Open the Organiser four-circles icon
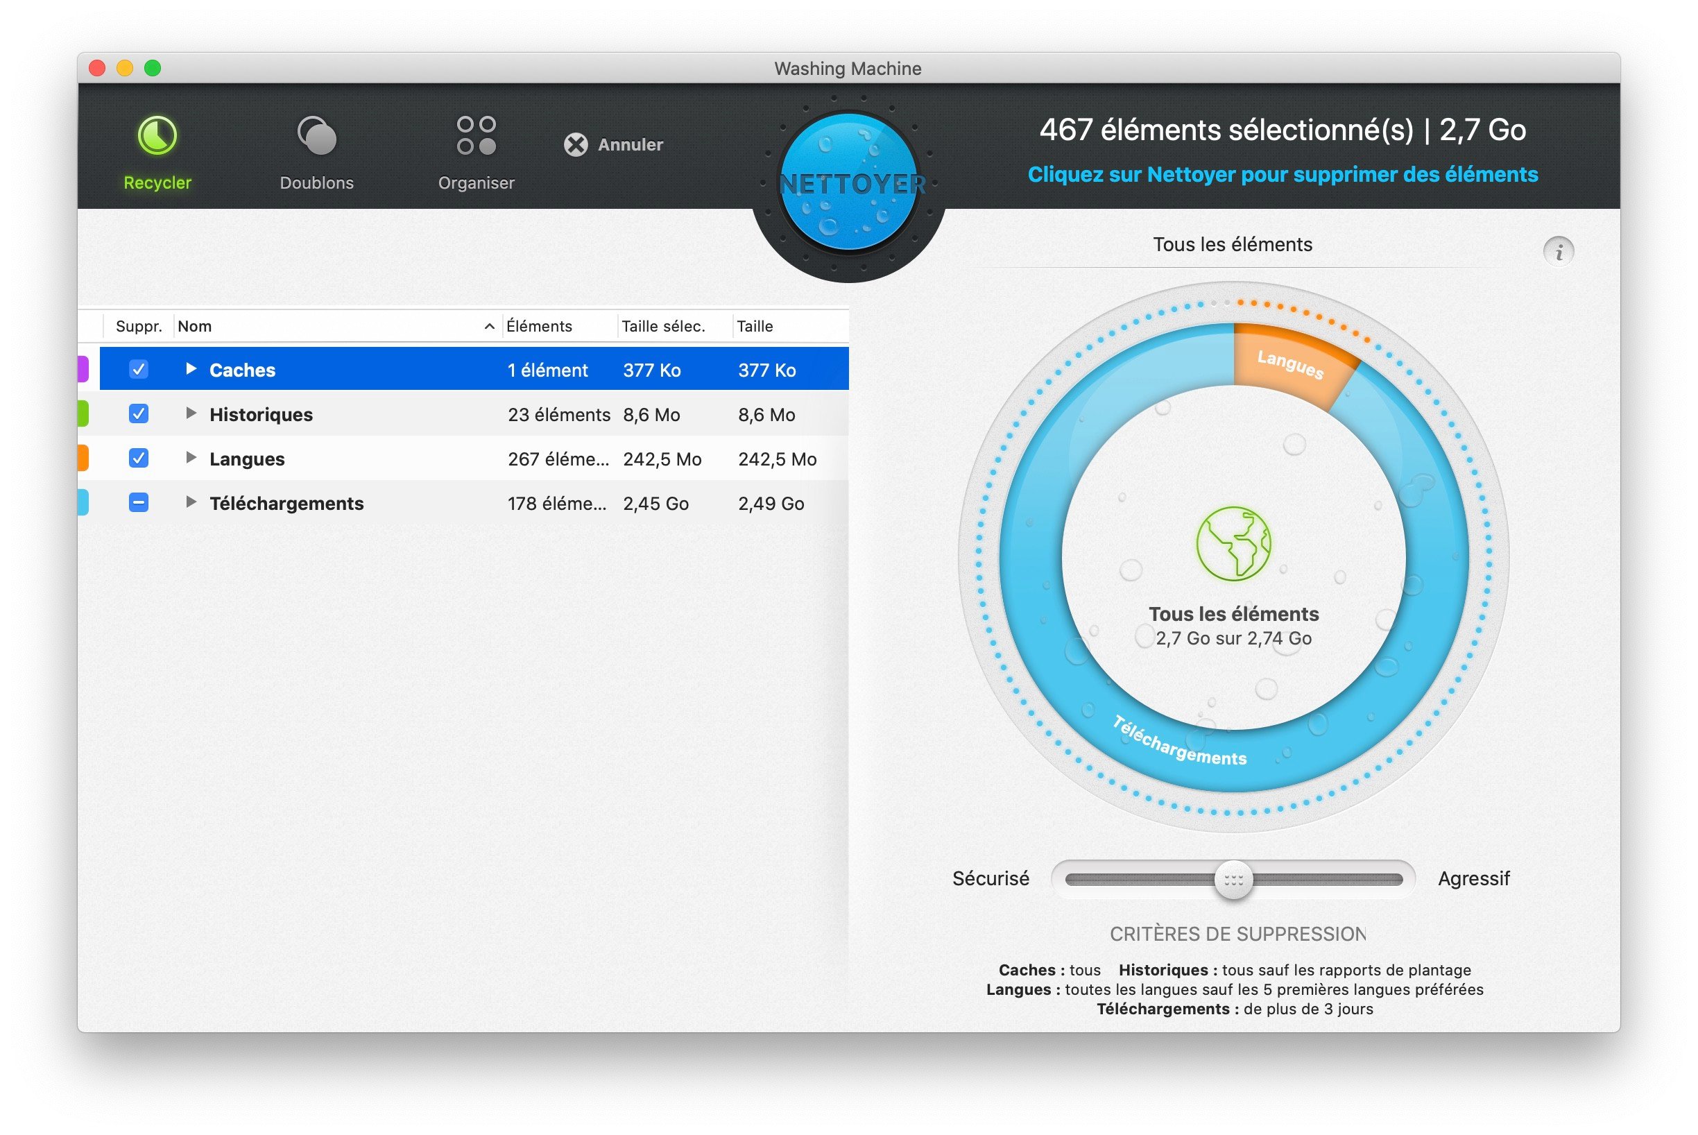 pos(476,135)
